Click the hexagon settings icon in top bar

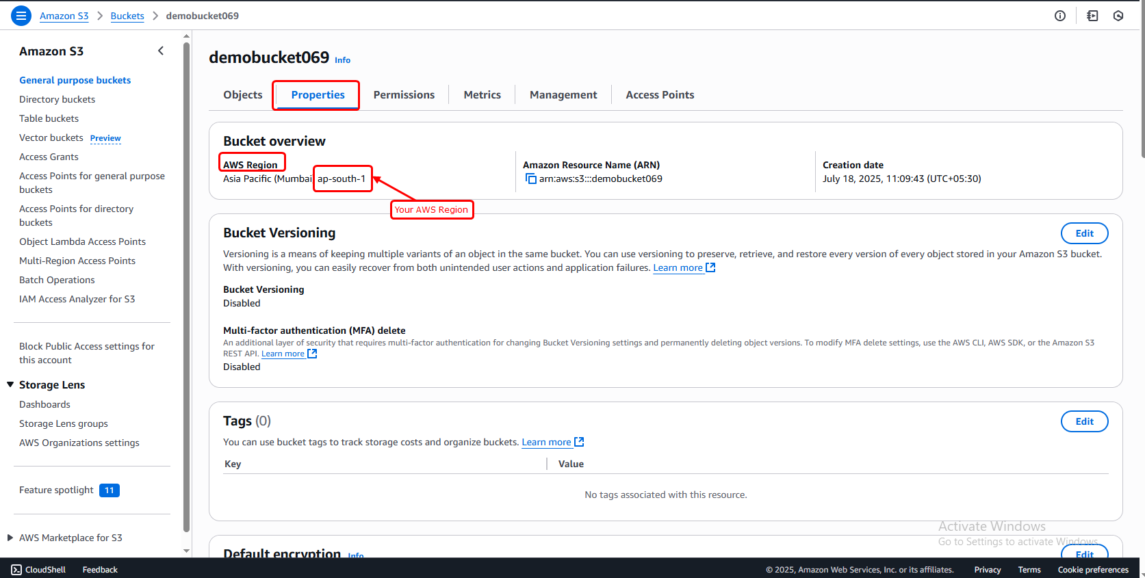[1118, 16]
